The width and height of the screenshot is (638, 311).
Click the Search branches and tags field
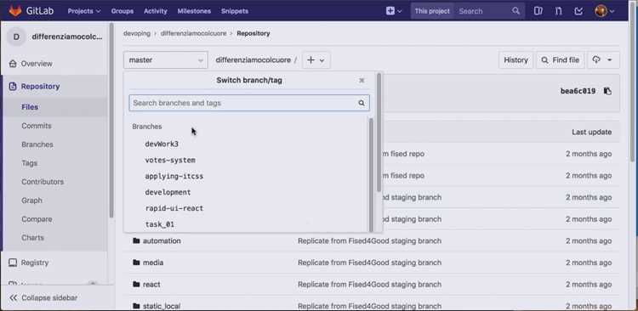tap(249, 104)
